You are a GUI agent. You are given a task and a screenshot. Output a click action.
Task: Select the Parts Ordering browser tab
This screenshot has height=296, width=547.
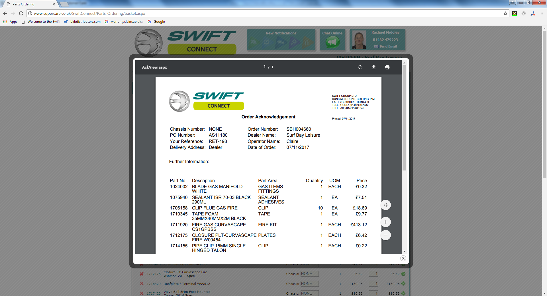click(28, 4)
